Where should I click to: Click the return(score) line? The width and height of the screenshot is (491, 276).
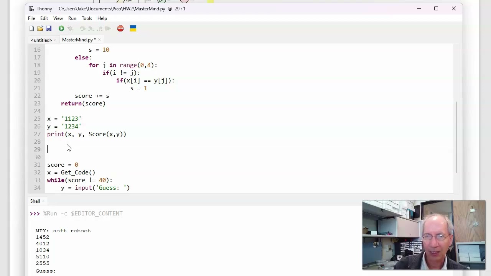pyautogui.click(x=83, y=103)
